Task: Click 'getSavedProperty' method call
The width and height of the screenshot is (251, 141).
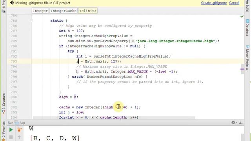Action: [x=111, y=41]
